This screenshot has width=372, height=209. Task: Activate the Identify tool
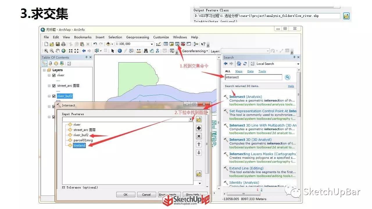pyautogui.click(x=120, y=51)
